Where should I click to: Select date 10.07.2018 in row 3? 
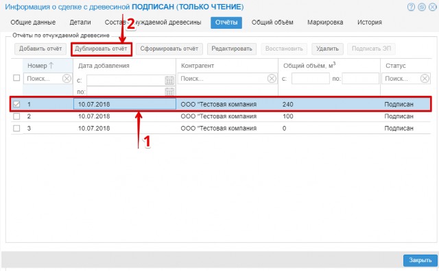tap(94, 128)
